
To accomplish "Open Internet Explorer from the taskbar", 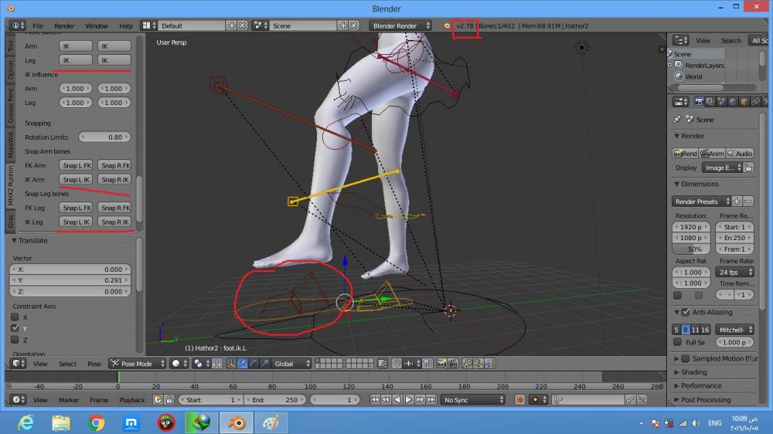I will pos(26,422).
